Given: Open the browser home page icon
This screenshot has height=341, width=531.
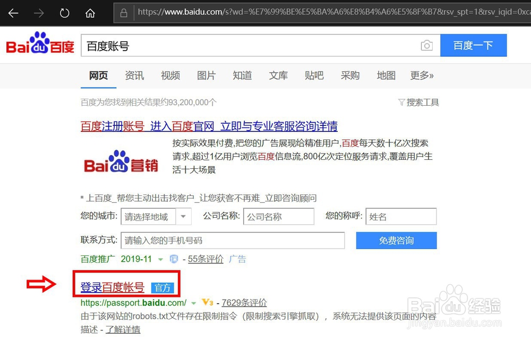Looking at the screenshot, I should [90, 13].
